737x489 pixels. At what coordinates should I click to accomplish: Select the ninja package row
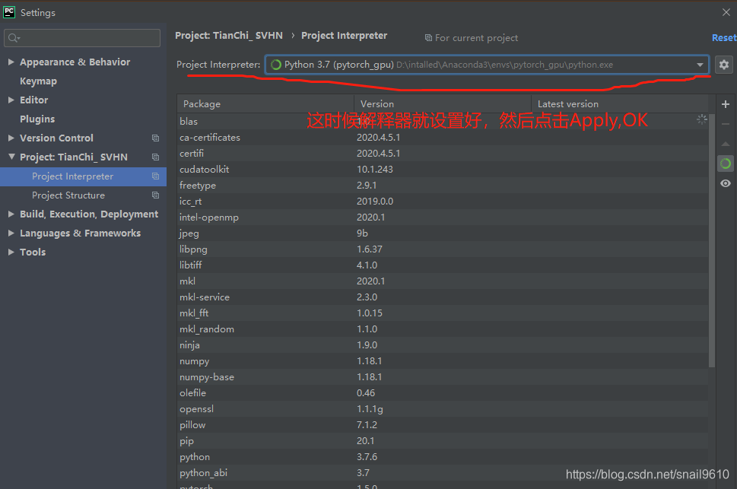point(443,345)
